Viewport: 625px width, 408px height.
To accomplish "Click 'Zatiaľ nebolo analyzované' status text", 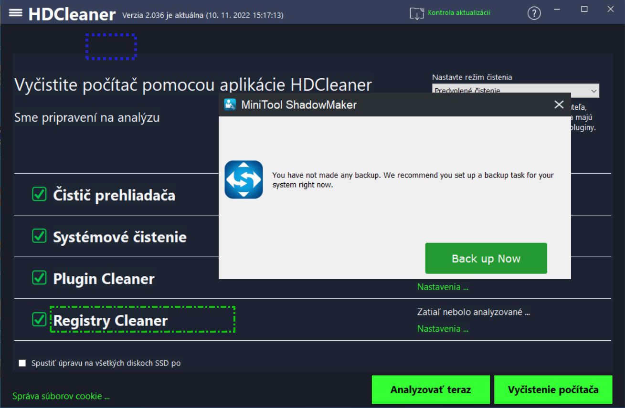I will 474,313.
